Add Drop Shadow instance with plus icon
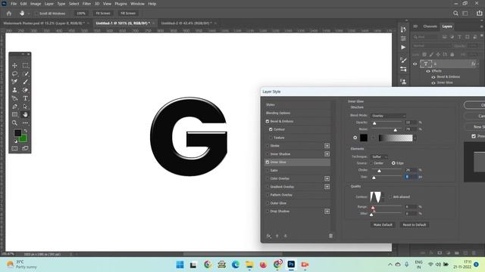 coord(327,212)
